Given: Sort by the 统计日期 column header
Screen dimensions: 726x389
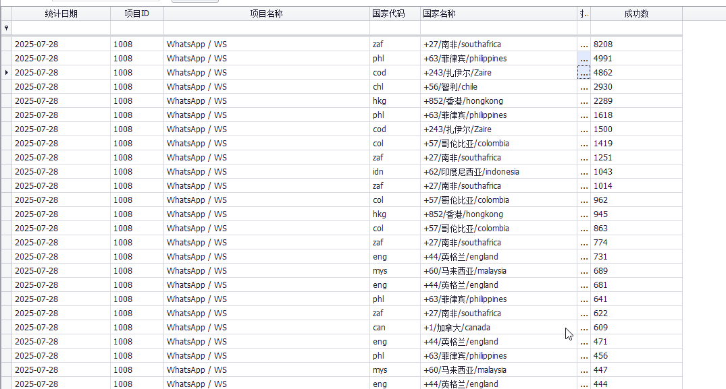Looking at the screenshot, I should pos(61,14).
